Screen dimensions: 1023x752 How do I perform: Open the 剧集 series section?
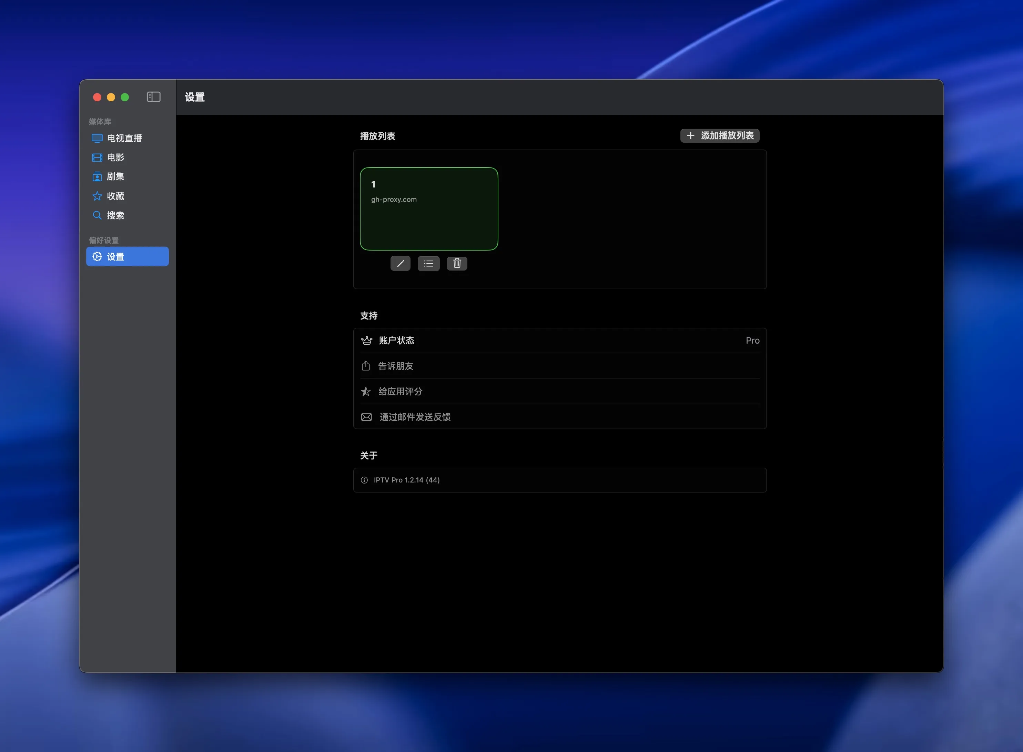[x=128, y=176]
